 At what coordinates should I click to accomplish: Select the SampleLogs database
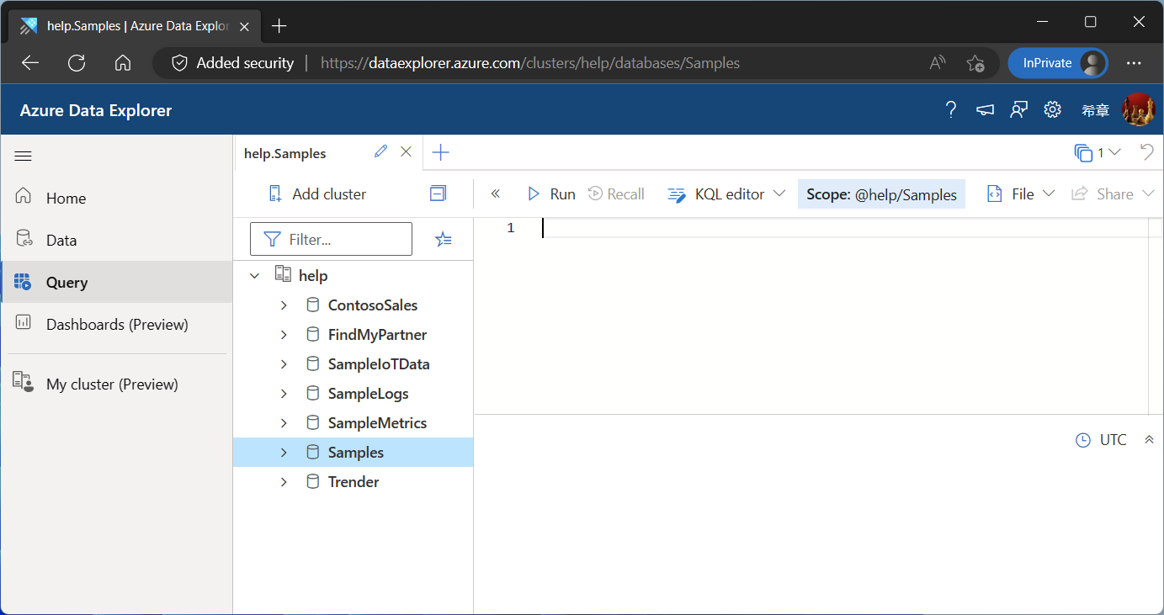pyautogui.click(x=368, y=394)
